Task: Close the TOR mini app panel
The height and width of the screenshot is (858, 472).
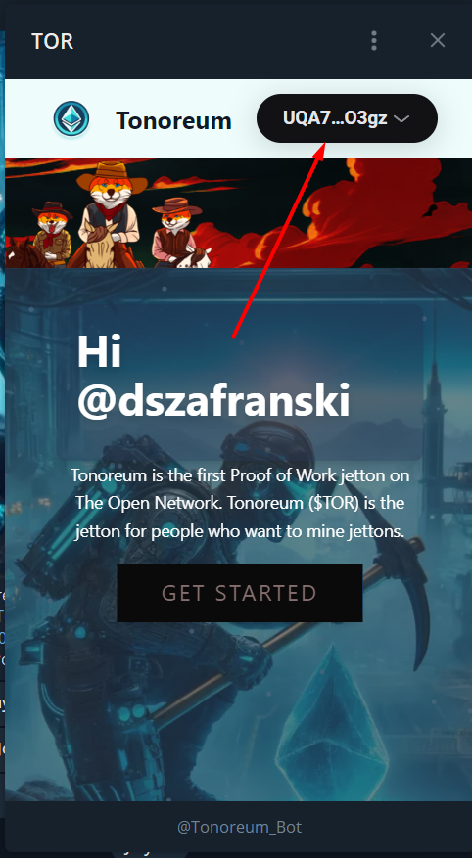Action: (x=437, y=40)
